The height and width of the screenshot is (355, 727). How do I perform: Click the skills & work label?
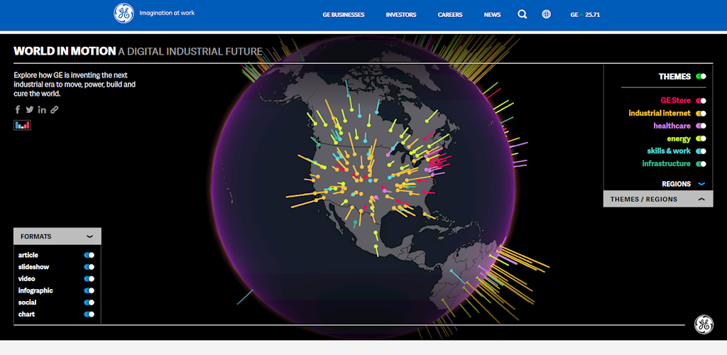click(x=669, y=151)
